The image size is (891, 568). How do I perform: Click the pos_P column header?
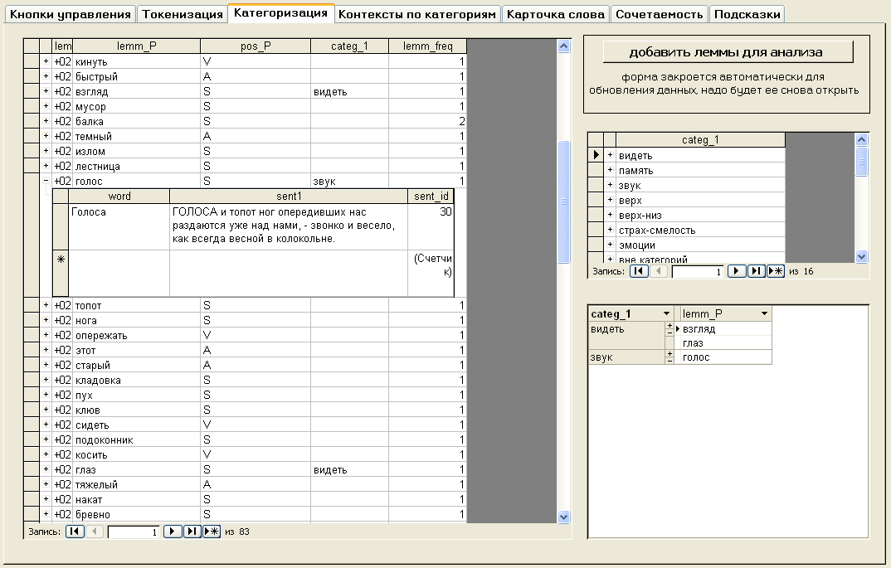point(256,46)
